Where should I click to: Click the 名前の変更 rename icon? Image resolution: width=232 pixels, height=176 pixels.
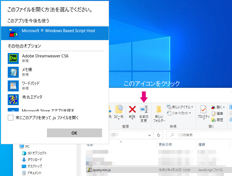click(x=144, y=110)
